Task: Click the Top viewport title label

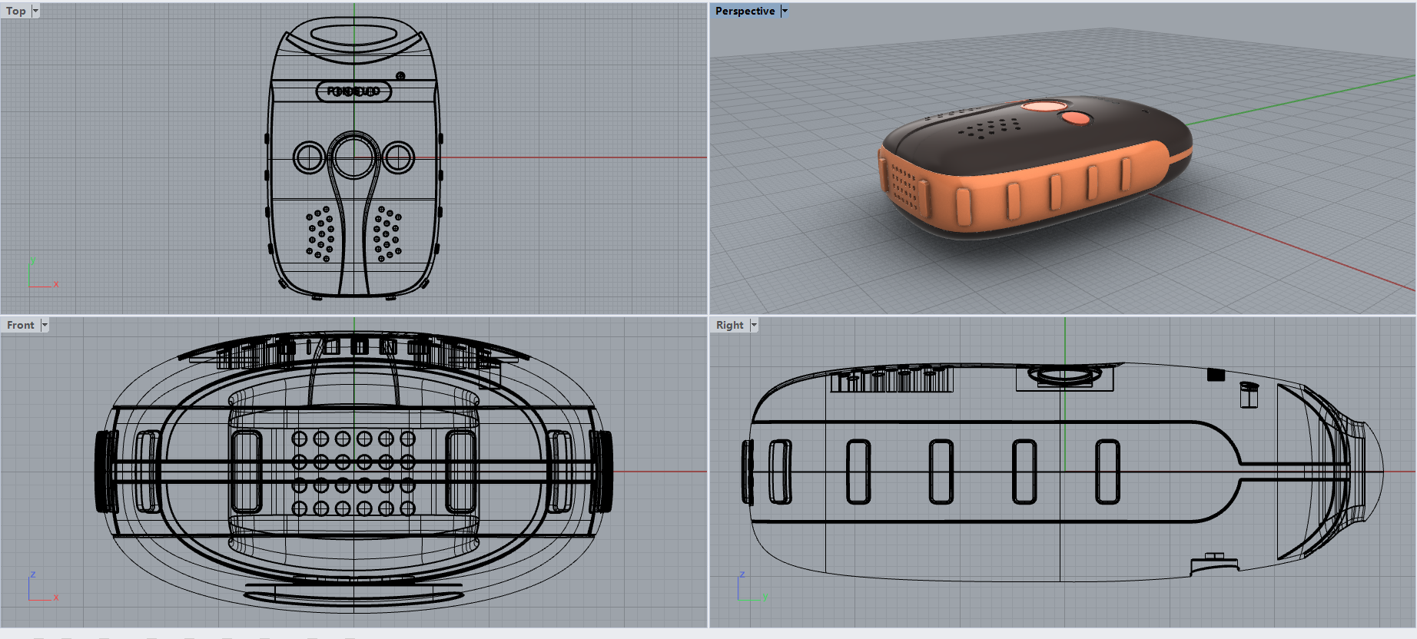Action: click(16, 11)
